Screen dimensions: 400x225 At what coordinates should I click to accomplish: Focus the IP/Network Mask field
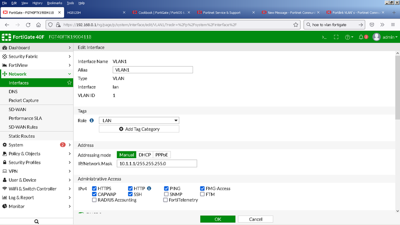pos(157,163)
